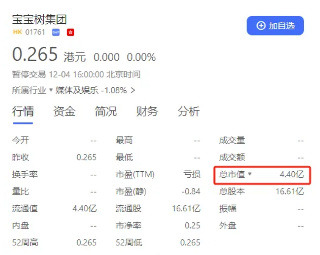320x255 pixels.
Task: Click the stock code 01761
Action: [x=35, y=32]
